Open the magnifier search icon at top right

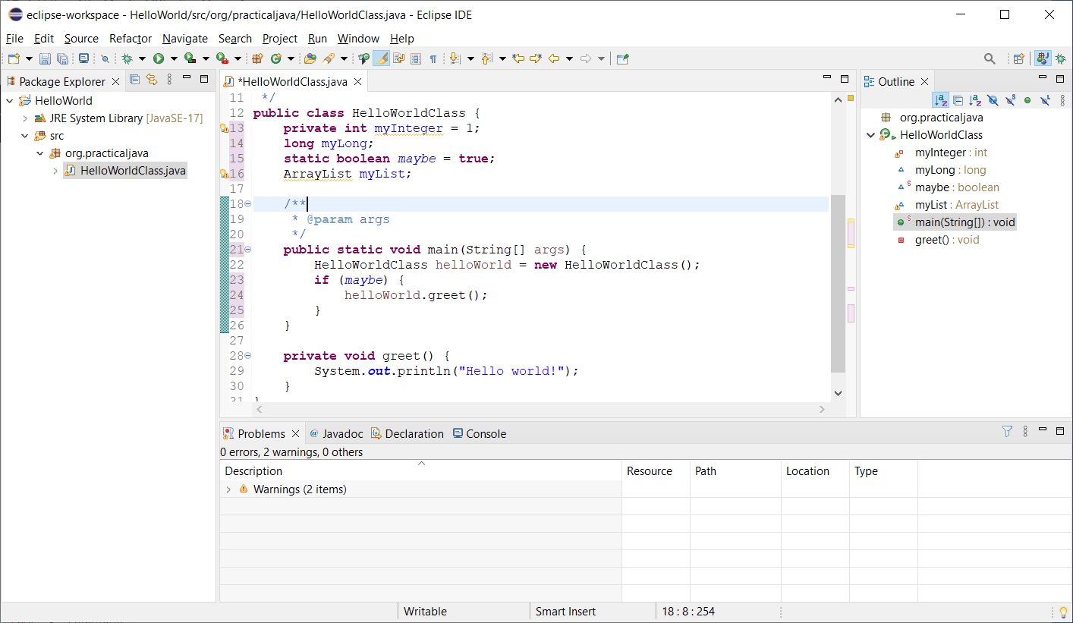990,58
